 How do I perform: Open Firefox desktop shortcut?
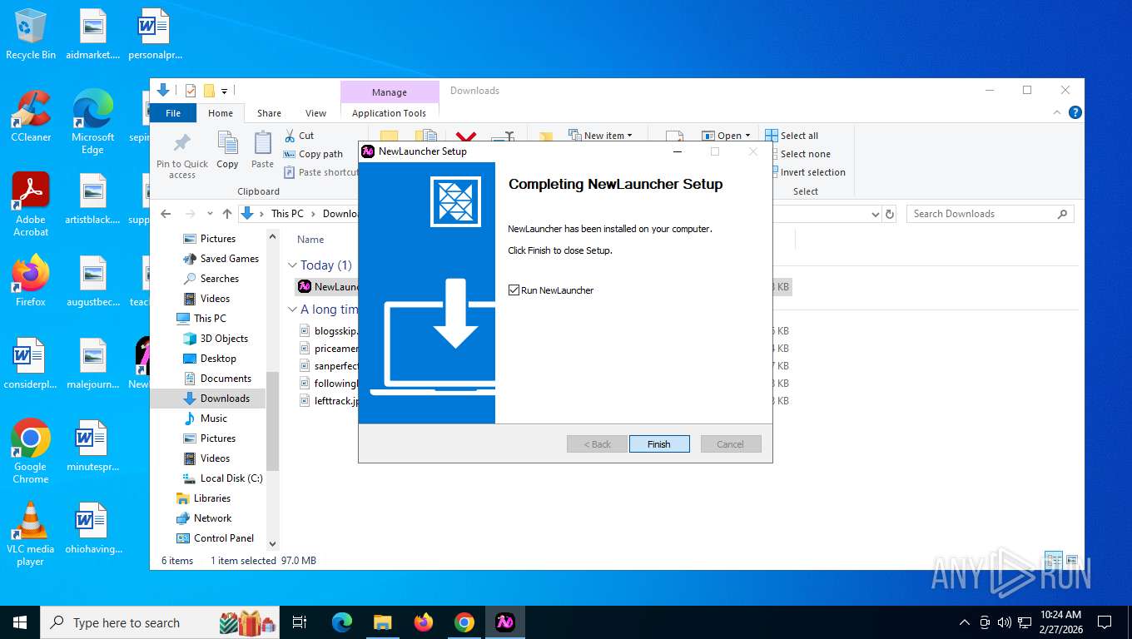[x=31, y=280]
